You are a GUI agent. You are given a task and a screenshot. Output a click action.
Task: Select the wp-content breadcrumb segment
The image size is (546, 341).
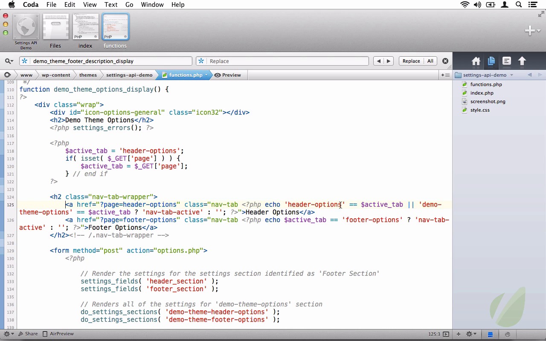(x=56, y=75)
